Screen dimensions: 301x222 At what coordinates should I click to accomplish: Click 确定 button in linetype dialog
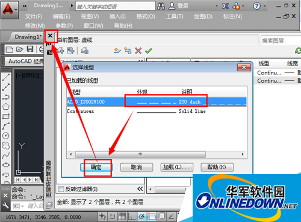tap(96, 167)
